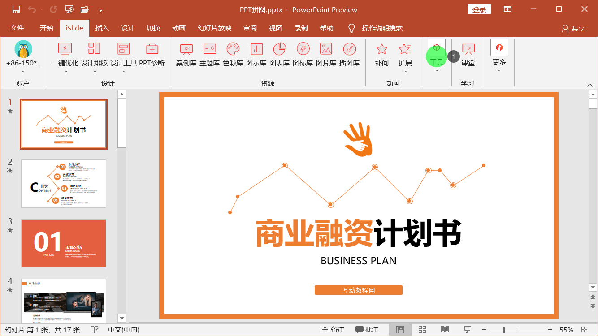598x336 pixels.
Task: Toggle the 备注 notes pane
Action: click(x=333, y=330)
